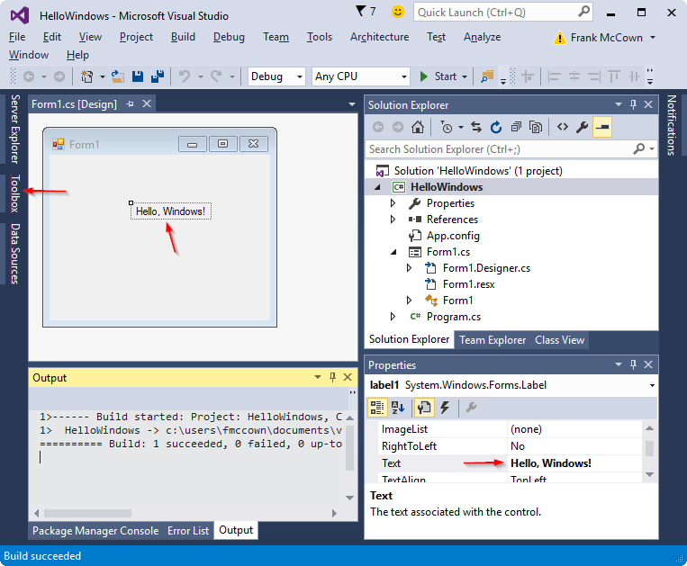Click Pending Changes Filter clock icon
Image resolution: width=687 pixels, height=566 pixels.
pos(447,128)
